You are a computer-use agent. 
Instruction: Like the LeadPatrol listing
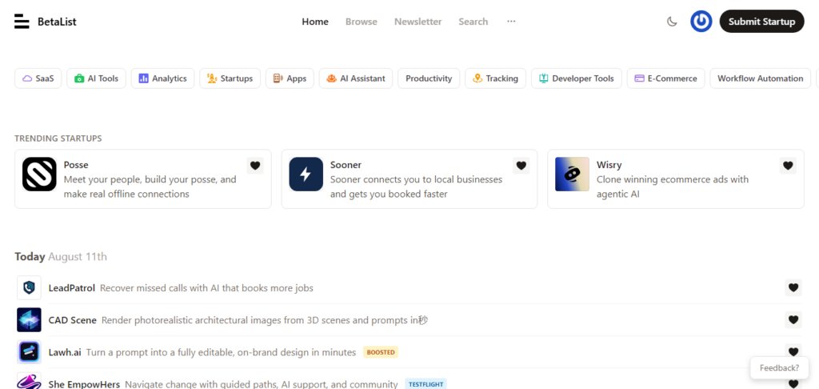click(793, 287)
